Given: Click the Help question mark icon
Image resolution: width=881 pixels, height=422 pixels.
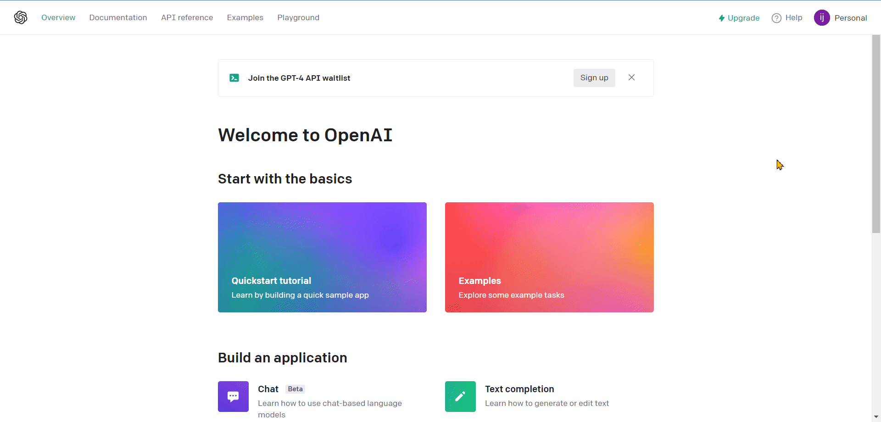Looking at the screenshot, I should pyautogui.click(x=776, y=18).
